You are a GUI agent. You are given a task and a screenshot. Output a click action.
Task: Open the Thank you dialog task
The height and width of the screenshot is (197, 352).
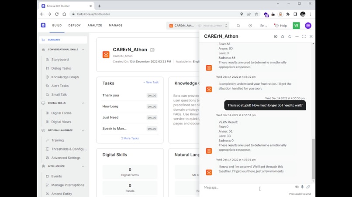130,96
